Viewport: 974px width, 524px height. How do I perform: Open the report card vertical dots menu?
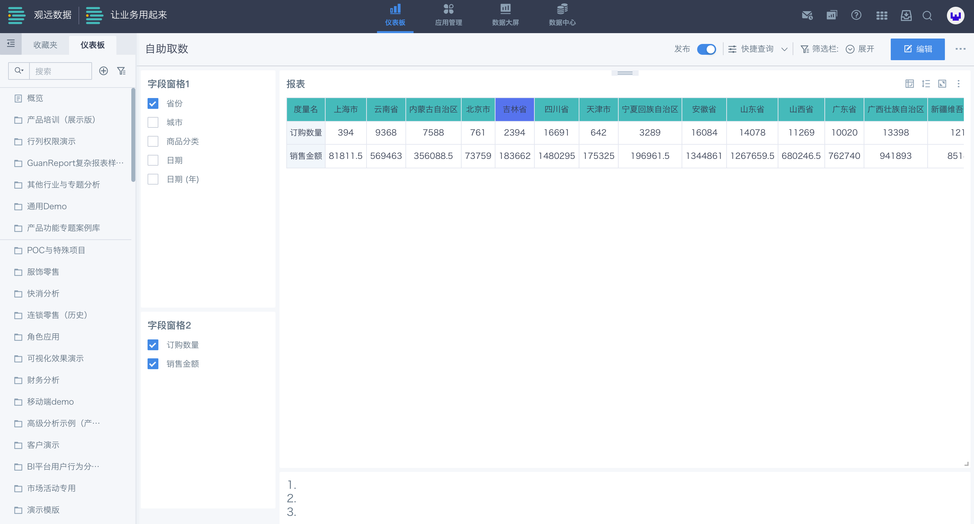coord(958,84)
